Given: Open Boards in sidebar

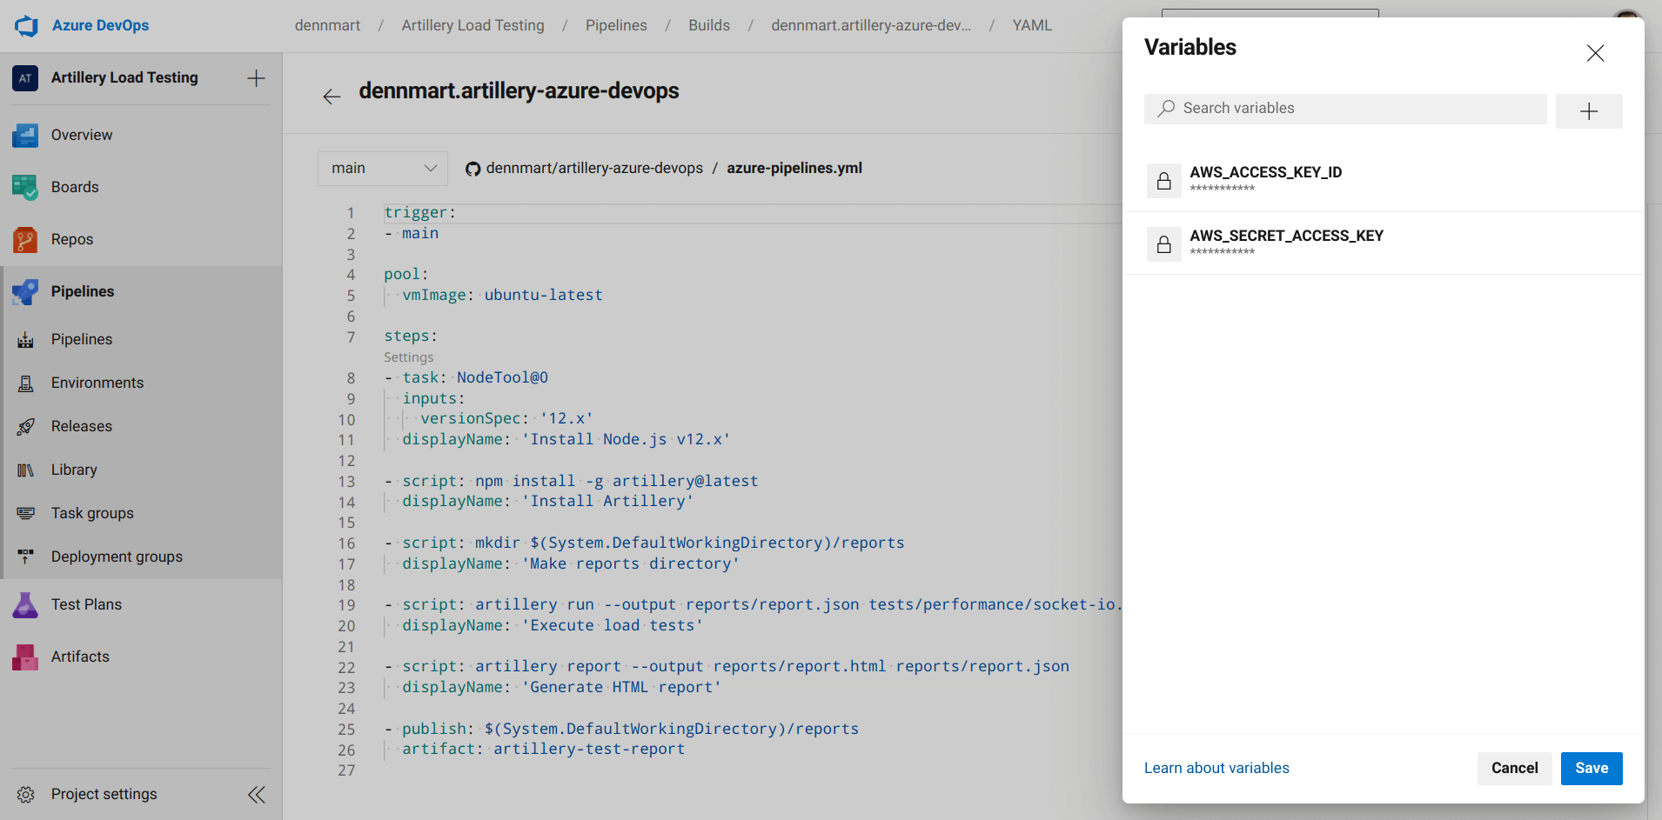Looking at the screenshot, I should [75, 187].
